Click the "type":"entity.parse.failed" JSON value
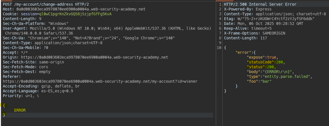The height and width of the screenshot is (126, 329). point(287,76)
